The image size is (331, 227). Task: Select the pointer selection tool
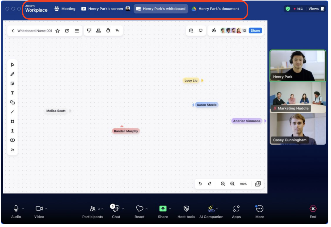[x=12, y=65]
